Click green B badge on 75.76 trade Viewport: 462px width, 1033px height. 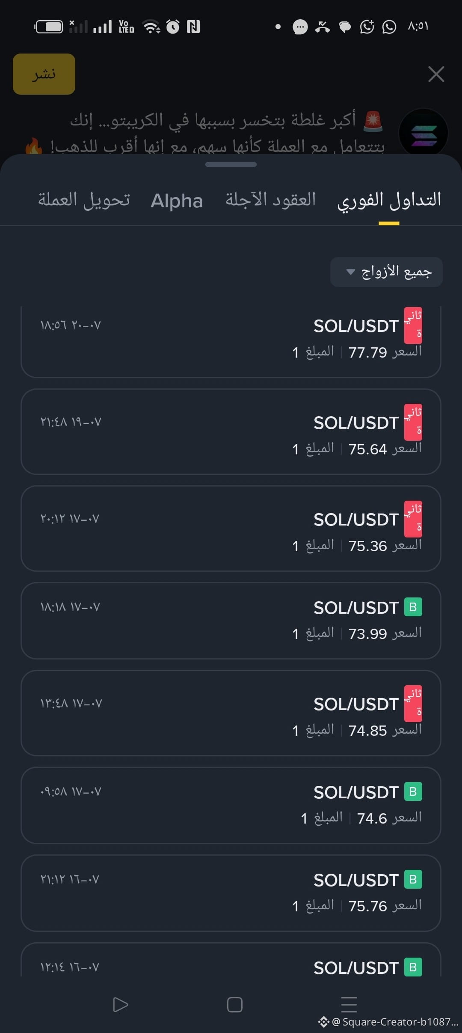pyautogui.click(x=413, y=879)
